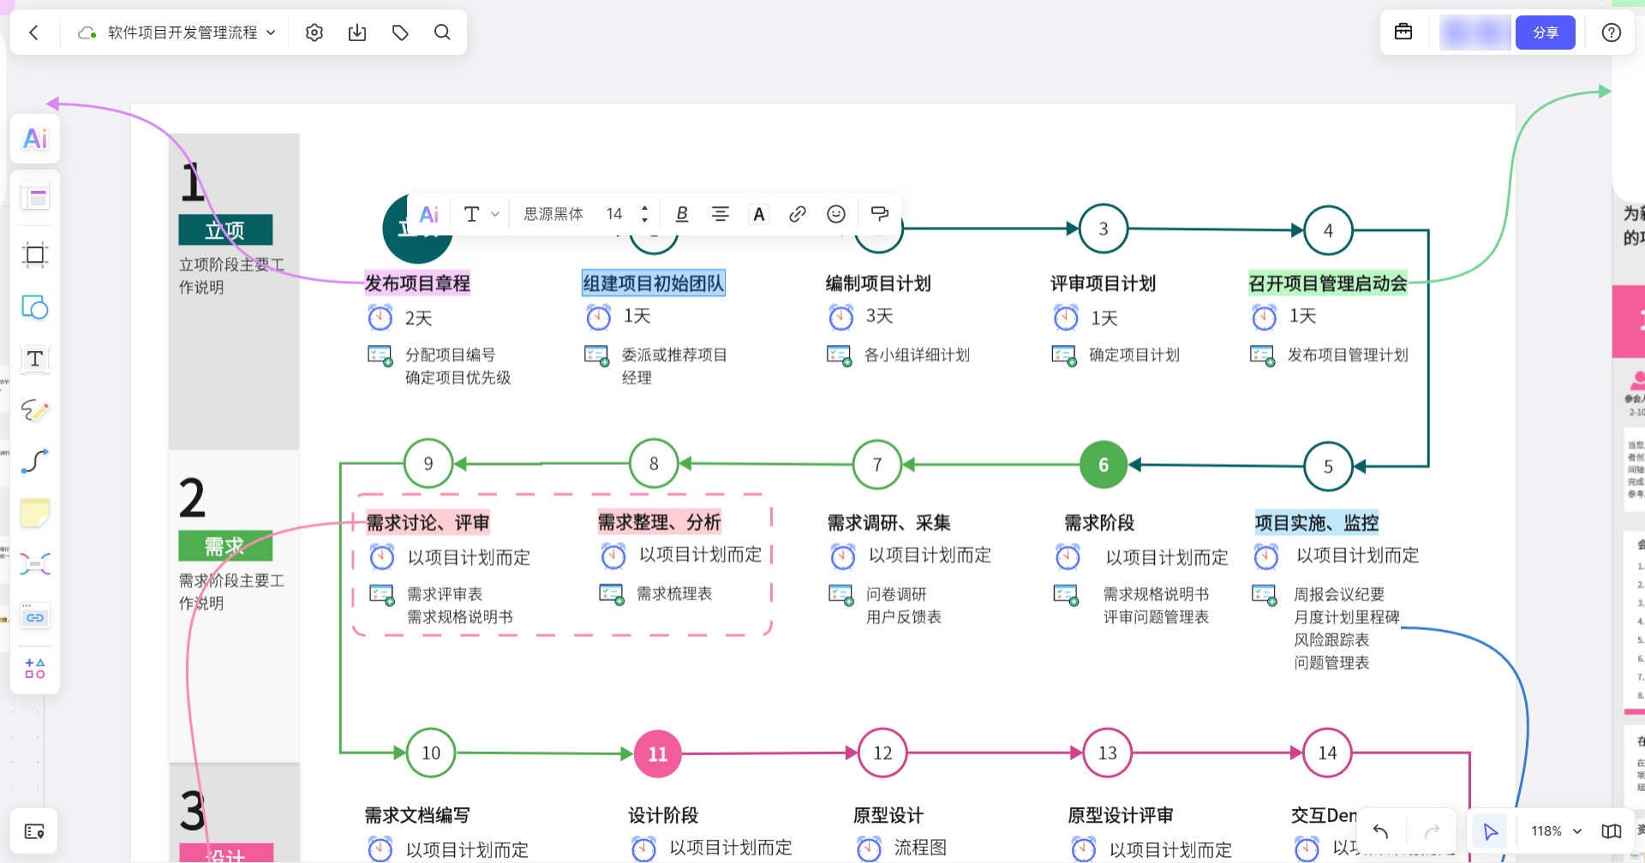
Task: Select the Frame tool in the sidebar
Action: [34, 254]
